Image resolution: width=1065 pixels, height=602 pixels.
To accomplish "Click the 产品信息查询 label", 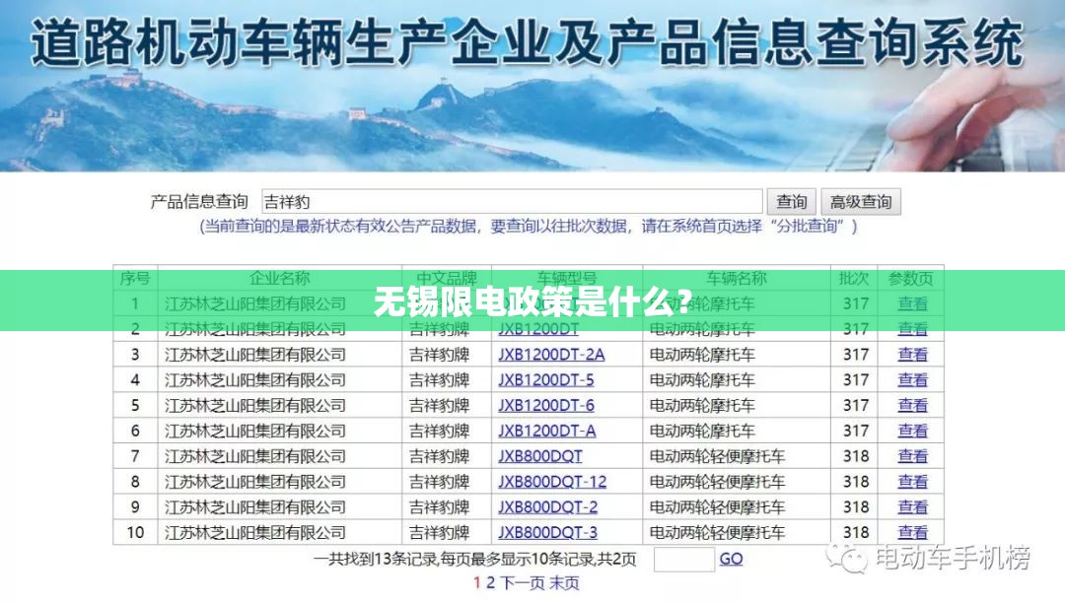I will [199, 202].
